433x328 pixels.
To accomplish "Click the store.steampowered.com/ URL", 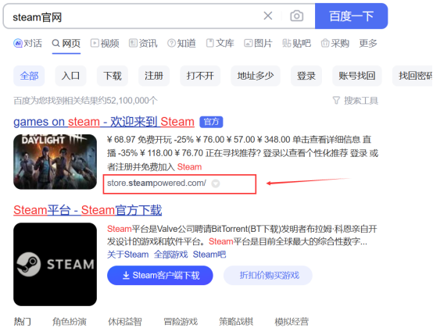I will tap(156, 183).
